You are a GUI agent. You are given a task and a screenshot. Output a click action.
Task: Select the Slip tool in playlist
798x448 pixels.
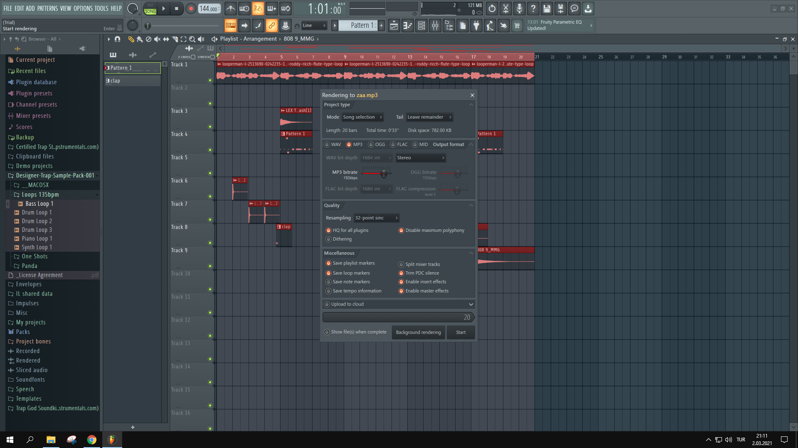[166, 39]
